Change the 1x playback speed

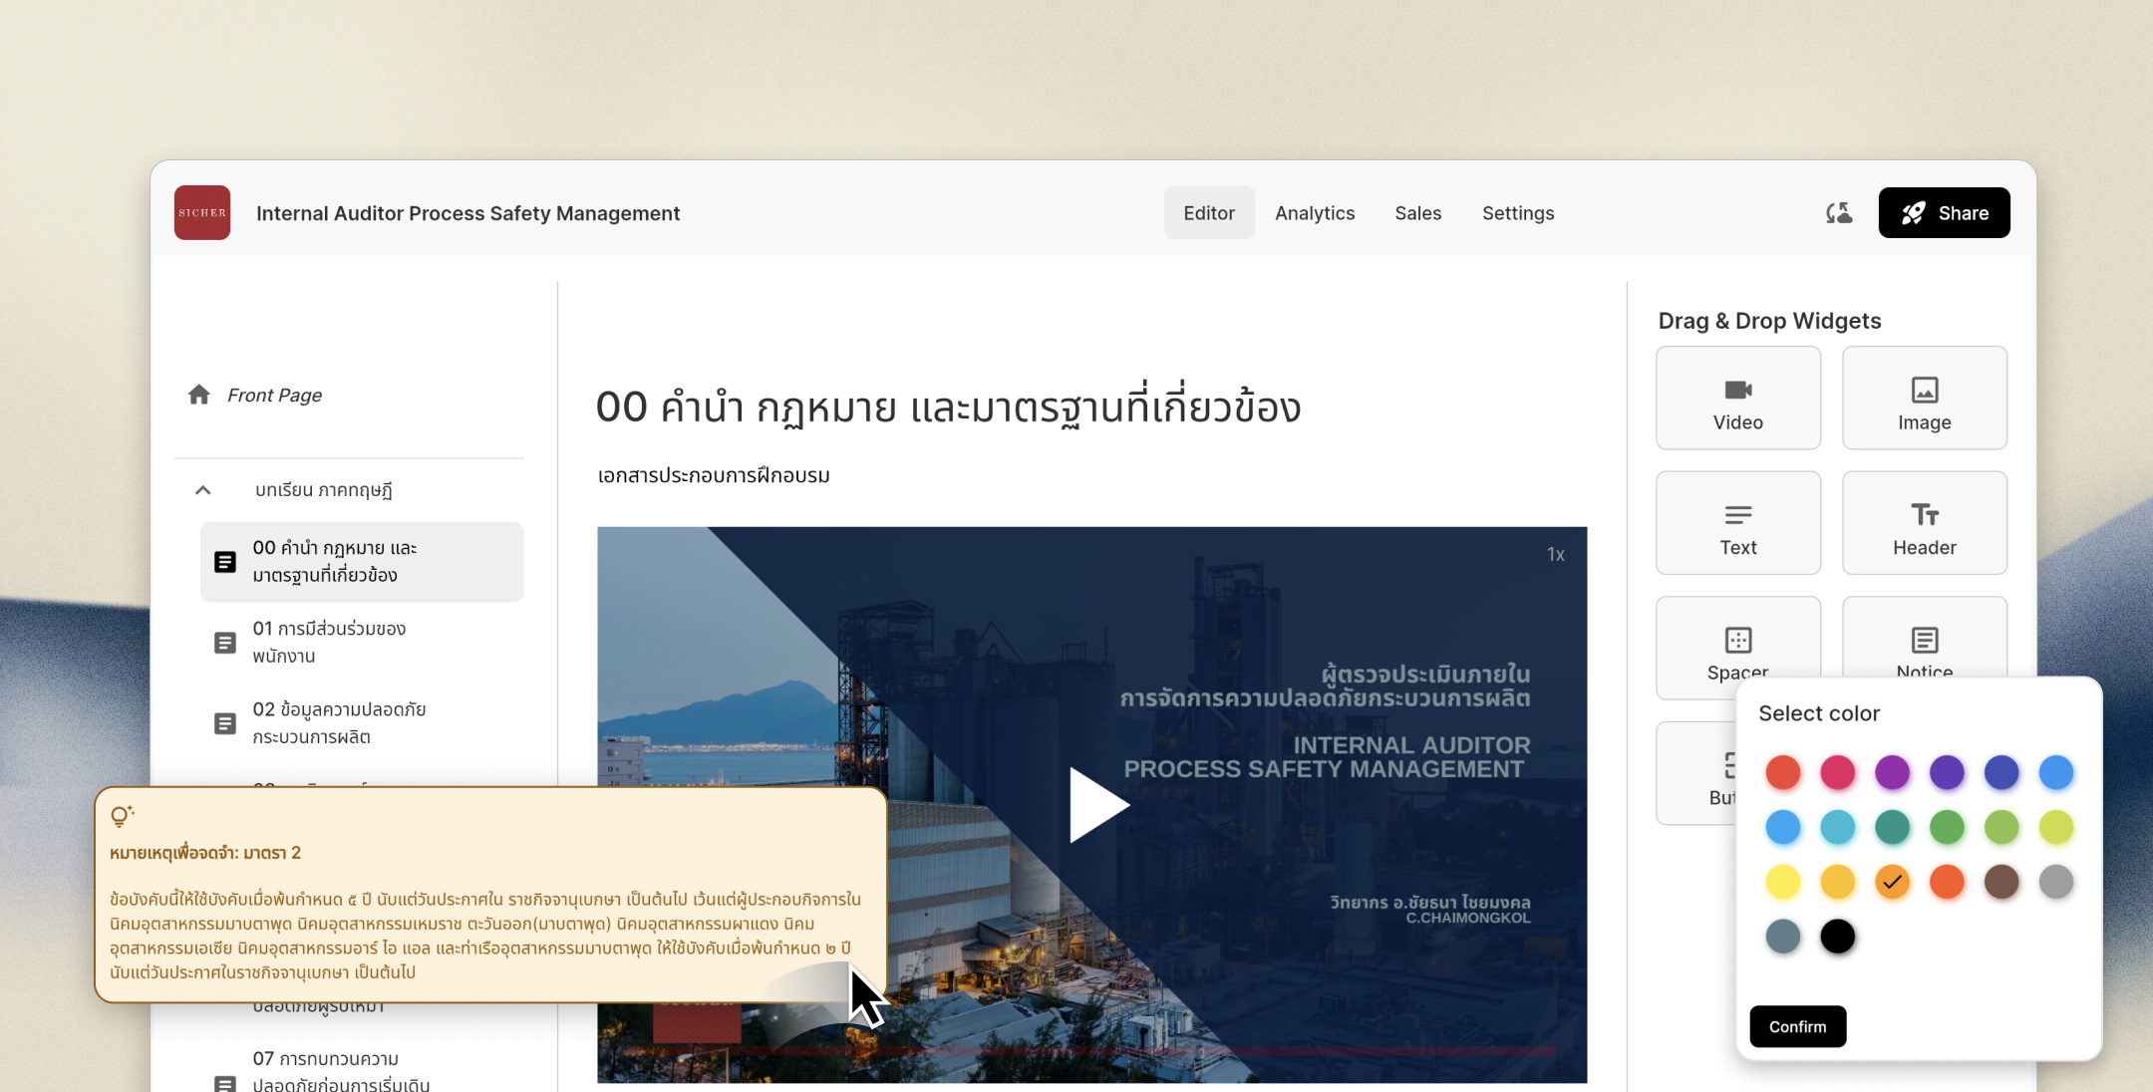pyautogui.click(x=1555, y=555)
